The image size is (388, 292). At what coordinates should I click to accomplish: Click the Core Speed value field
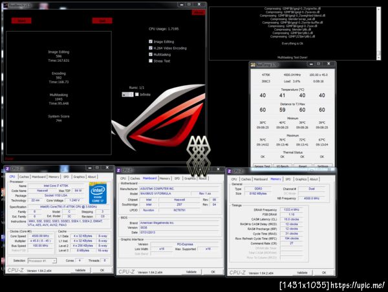tap(40, 236)
